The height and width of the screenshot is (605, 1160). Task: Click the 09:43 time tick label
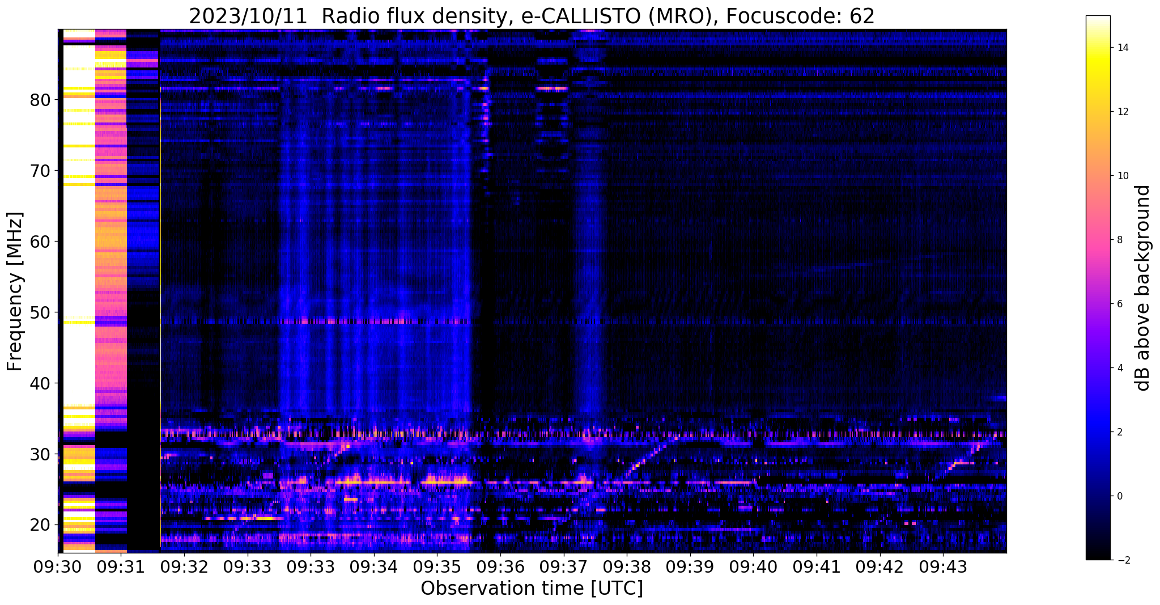[943, 567]
